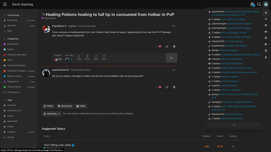Open notification Knight baits ppl to break rules
Screen dimensions: 271x152
[x=236, y=68]
